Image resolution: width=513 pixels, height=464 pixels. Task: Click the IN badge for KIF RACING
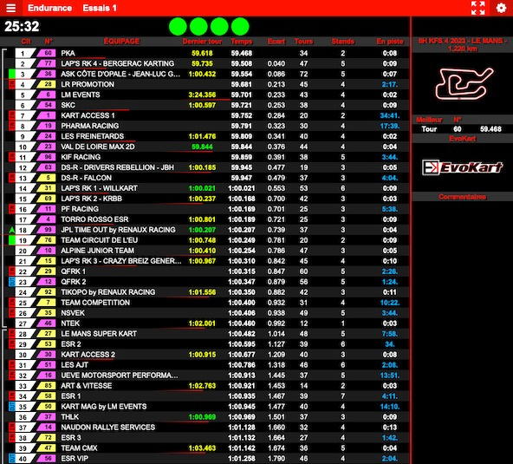click(x=12, y=157)
